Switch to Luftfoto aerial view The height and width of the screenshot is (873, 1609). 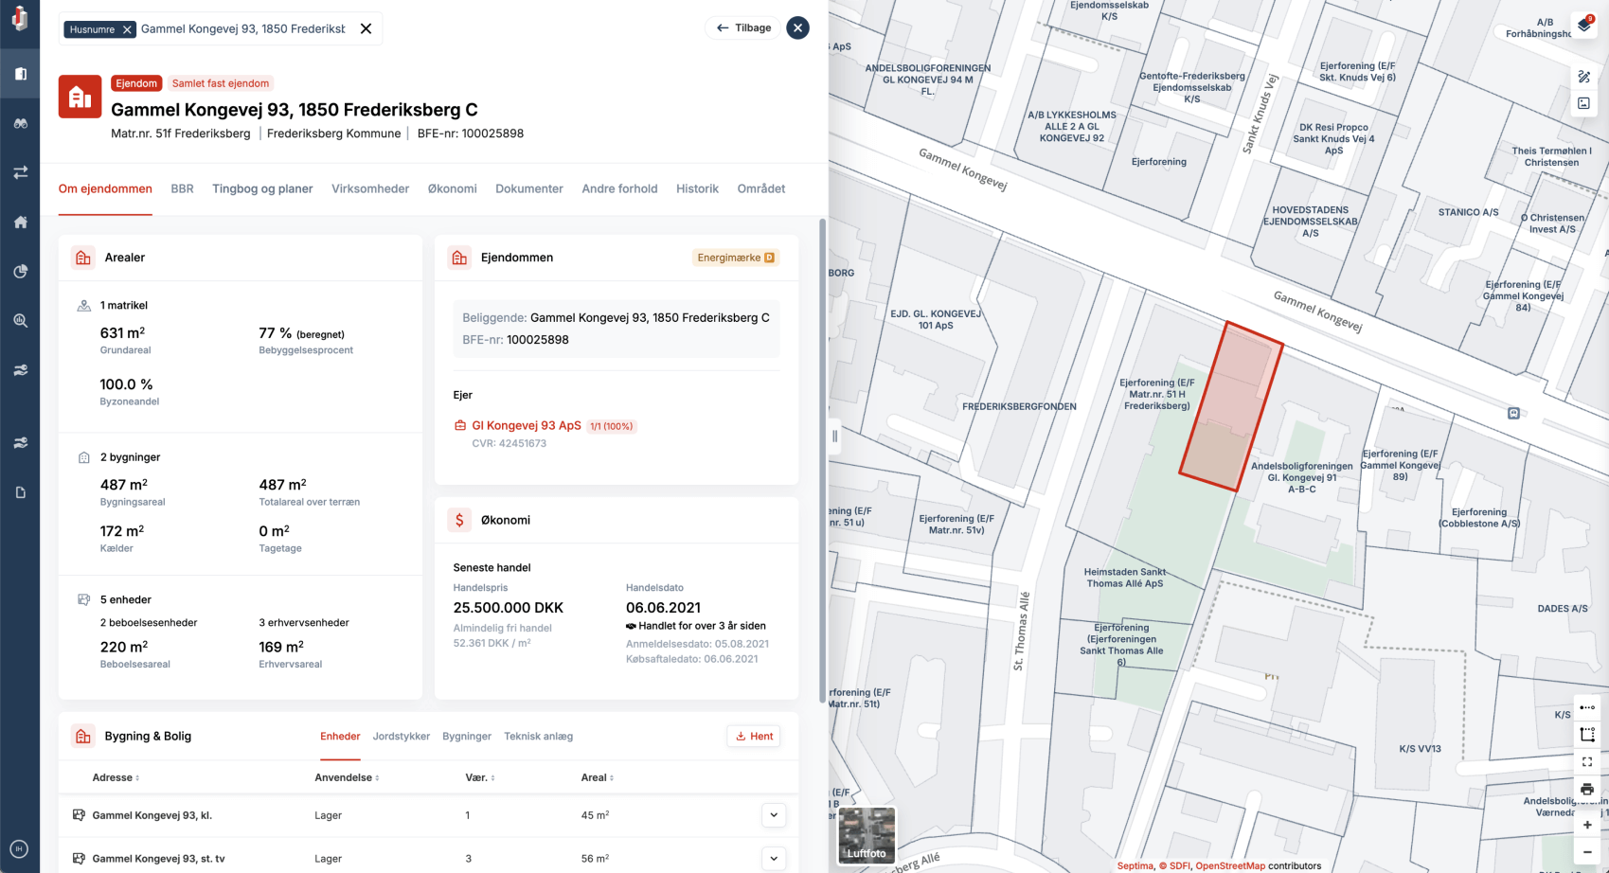(x=867, y=835)
